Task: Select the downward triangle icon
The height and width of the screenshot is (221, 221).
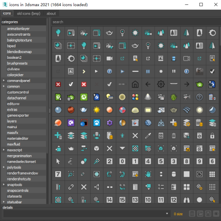Action: (122, 148)
